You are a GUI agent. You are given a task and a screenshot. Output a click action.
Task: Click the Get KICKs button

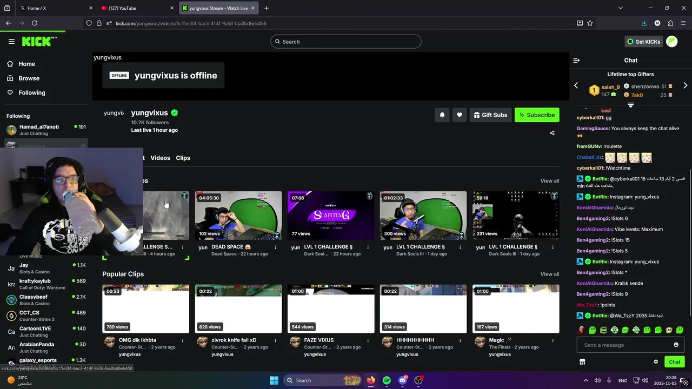(x=643, y=42)
